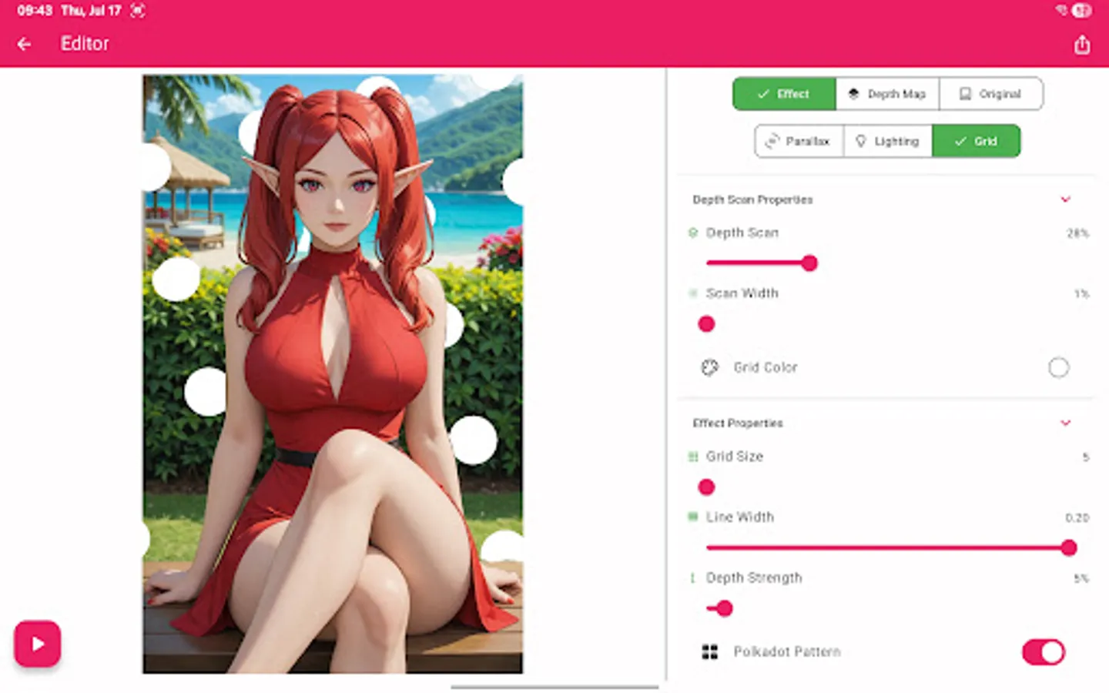Image resolution: width=1109 pixels, height=693 pixels.
Task: Click the Parallax arrows icon
Action: pyautogui.click(x=772, y=141)
